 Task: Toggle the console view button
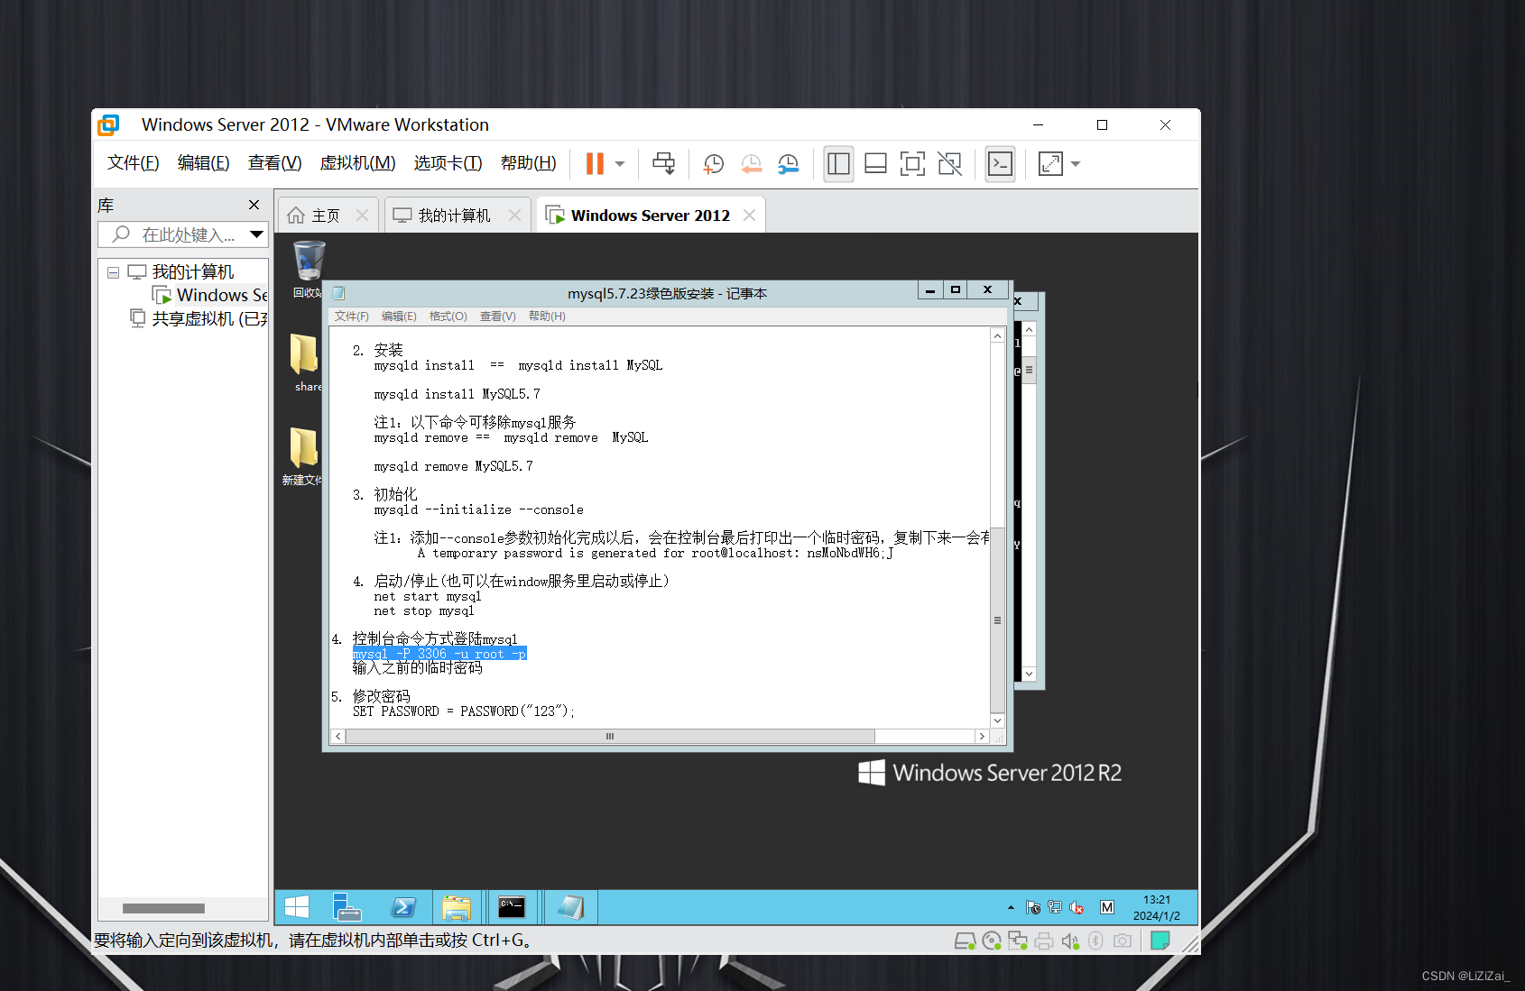(1000, 163)
